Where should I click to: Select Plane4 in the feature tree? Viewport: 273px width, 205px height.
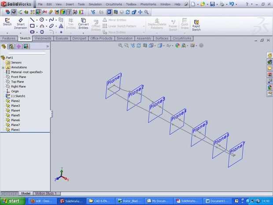15,111
